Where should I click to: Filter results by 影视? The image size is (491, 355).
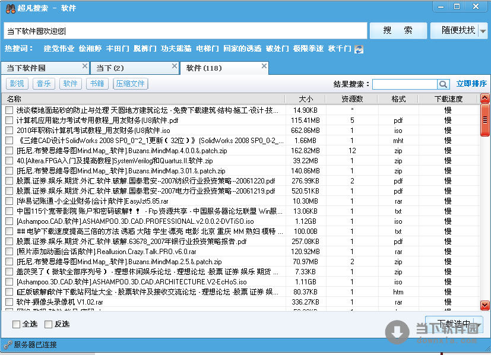[17, 84]
